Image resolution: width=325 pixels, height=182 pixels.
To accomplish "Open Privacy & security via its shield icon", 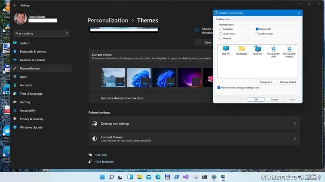I will pyautogui.click(x=15, y=119).
